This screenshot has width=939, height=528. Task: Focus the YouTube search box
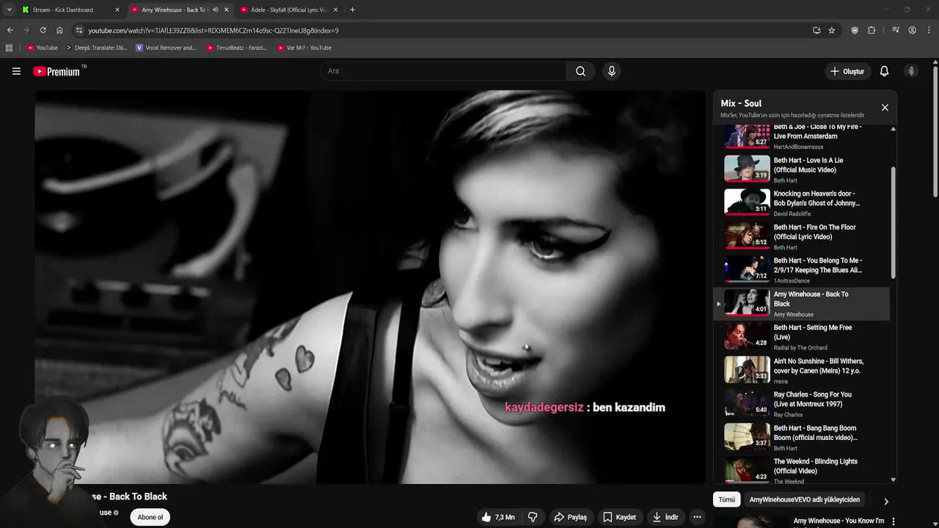point(443,71)
